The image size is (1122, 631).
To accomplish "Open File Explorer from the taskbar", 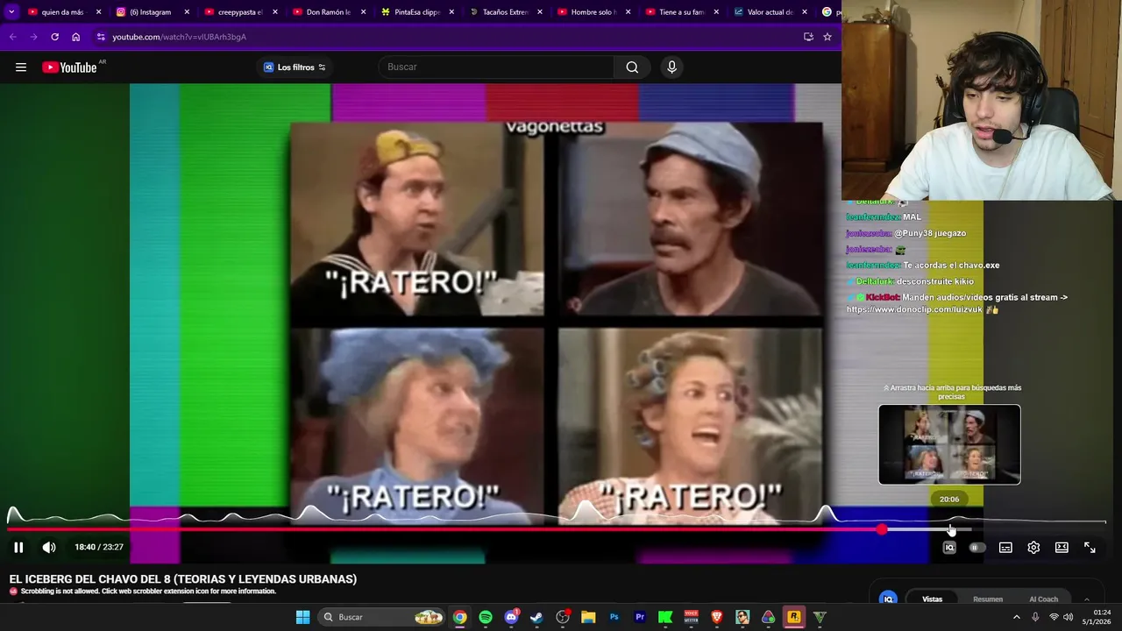I will 588,617.
